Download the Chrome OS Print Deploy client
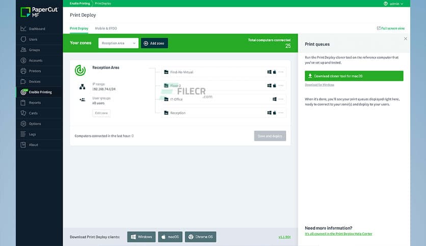The height and width of the screenshot is (246, 426). pos(200,237)
